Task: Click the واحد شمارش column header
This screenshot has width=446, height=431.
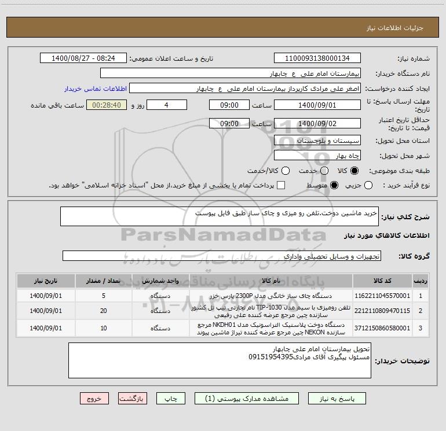Action: 160,281
